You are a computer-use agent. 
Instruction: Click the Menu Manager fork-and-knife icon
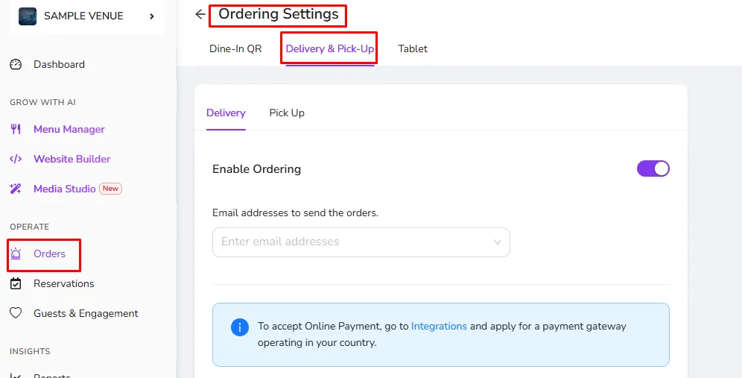point(16,129)
